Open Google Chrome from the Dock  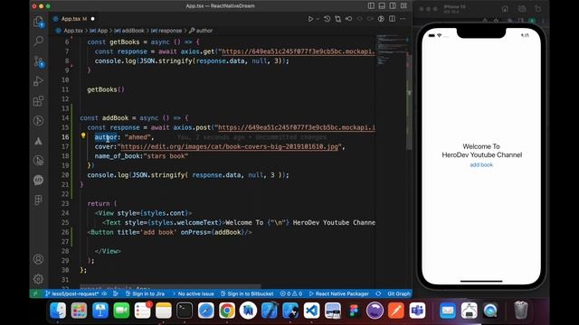pyautogui.click(x=227, y=311)
